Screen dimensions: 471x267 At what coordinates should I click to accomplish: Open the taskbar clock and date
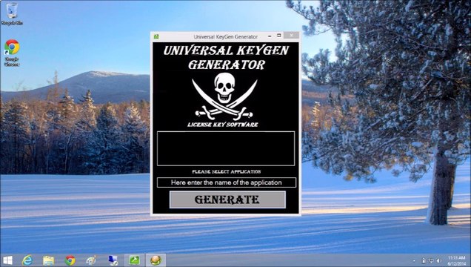[456, 260]
